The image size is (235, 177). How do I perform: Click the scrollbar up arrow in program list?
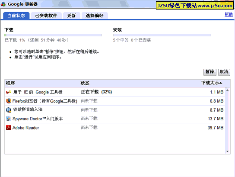(228, 90)
